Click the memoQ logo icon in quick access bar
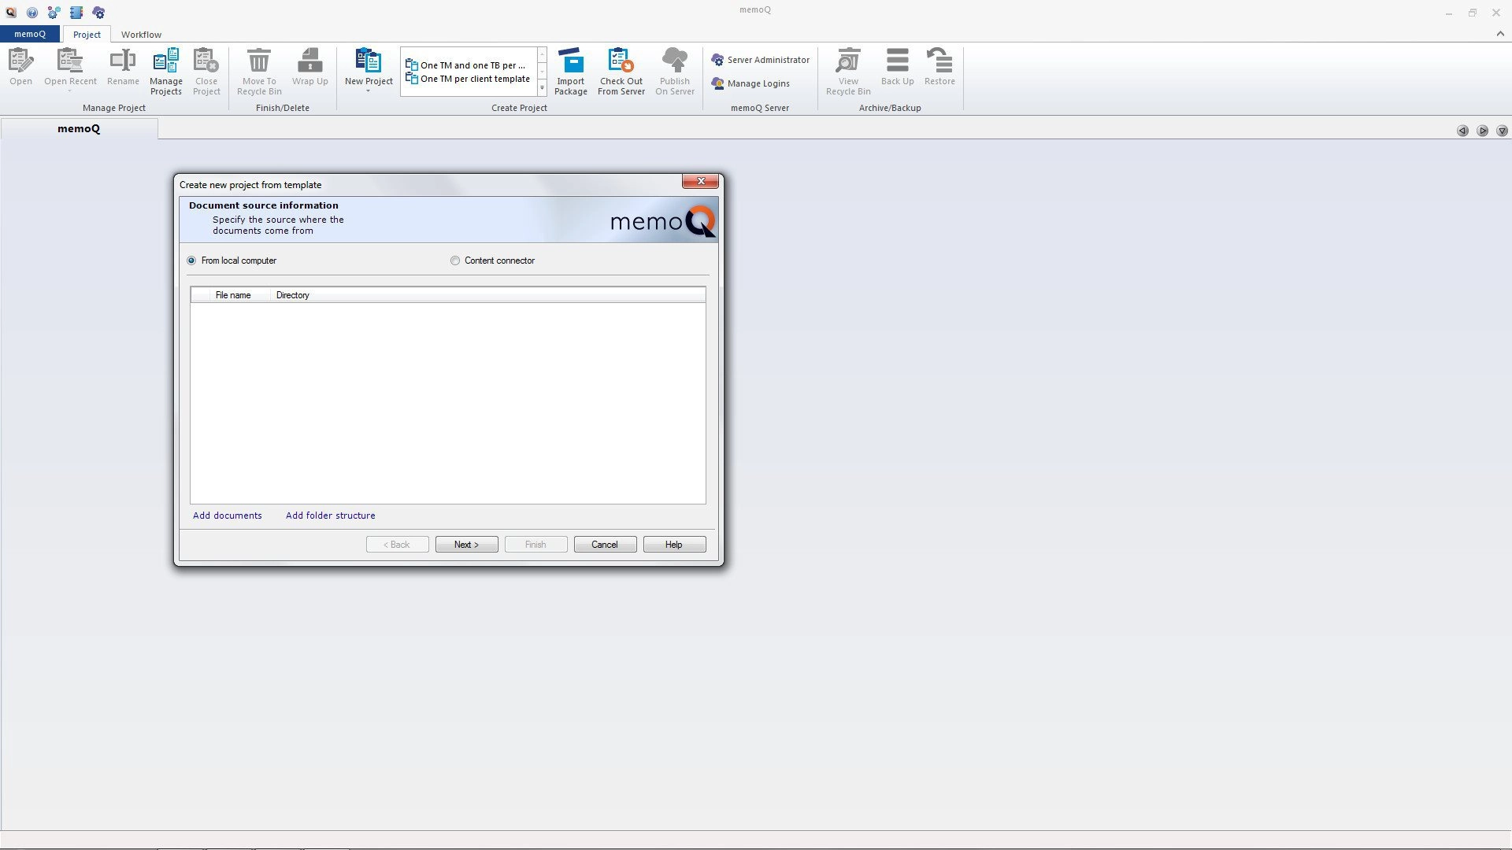The width and height of the screenshot is (1512, 850). point(11,13)
